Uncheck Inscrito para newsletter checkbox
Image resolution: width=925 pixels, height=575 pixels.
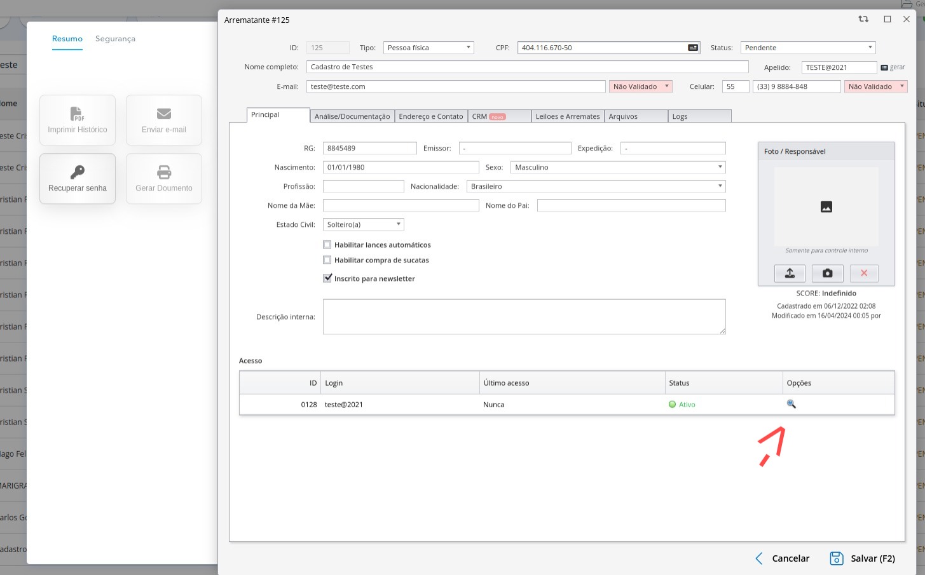tap(327, 278)
